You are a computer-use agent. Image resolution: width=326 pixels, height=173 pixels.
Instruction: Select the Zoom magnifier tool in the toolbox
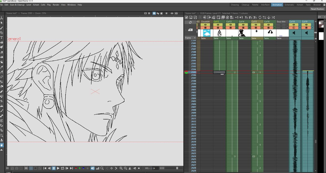[2, 135]
